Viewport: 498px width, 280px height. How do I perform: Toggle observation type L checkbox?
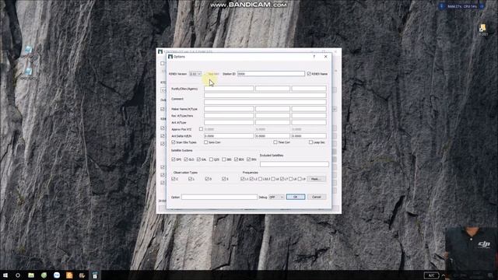tap(190, 179)
